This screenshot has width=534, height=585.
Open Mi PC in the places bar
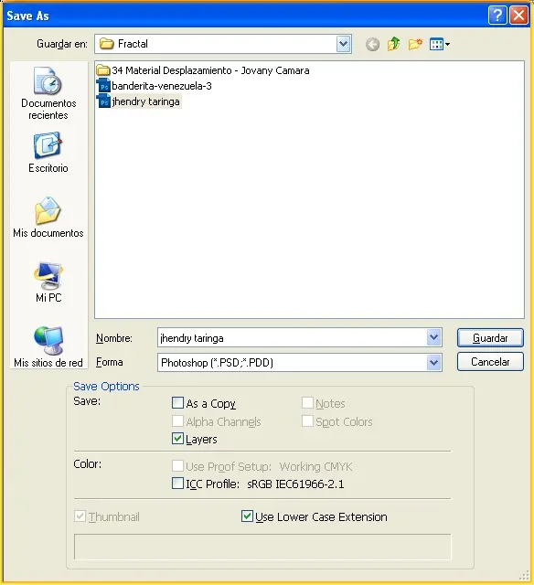[x=48, y=282]
